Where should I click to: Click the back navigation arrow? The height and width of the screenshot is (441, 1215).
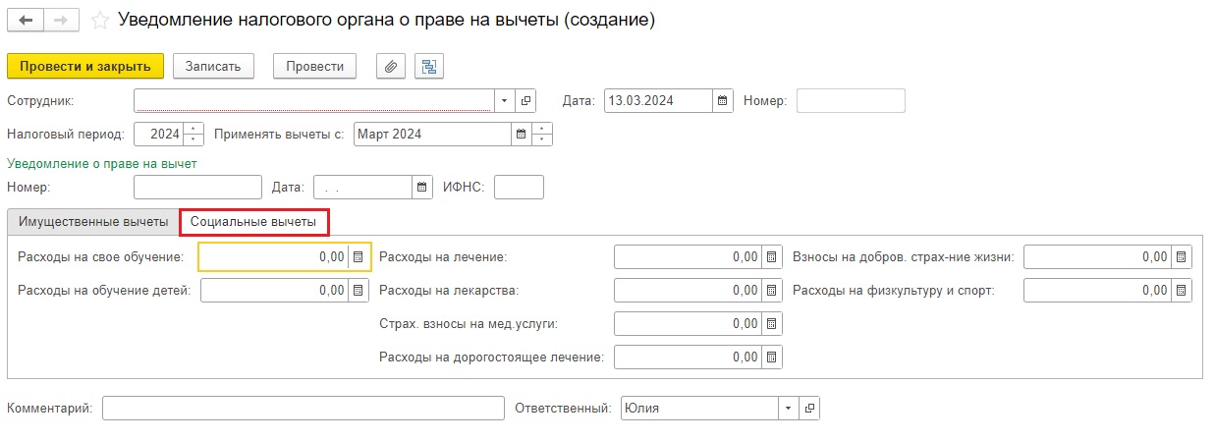(26, 20)
